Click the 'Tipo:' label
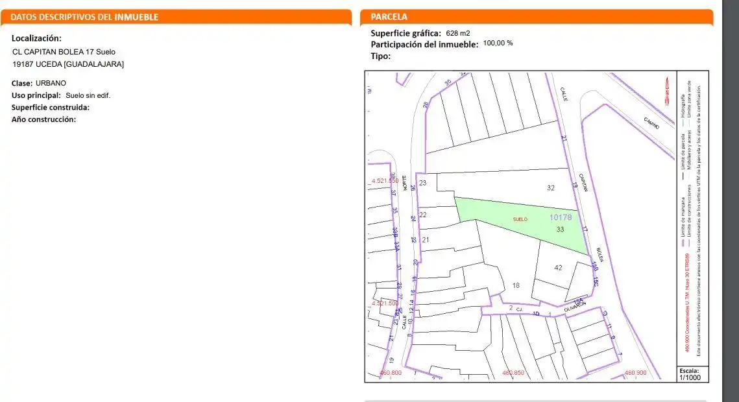The image size is (739, 402). click(380, 56)
